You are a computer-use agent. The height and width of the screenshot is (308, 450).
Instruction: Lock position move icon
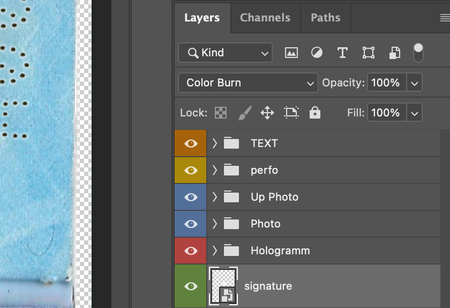tap(267, 113)
